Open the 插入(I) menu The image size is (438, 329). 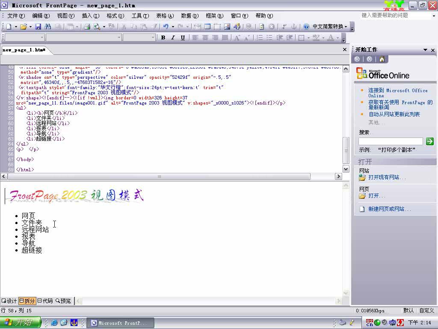click(91, 16)
